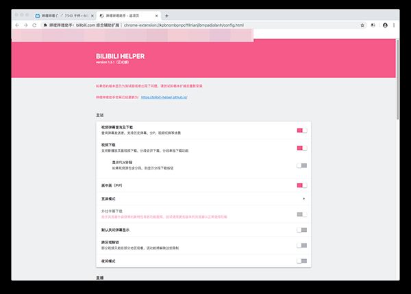Enable the 显示FLV分段 toggle

point(301,165)
